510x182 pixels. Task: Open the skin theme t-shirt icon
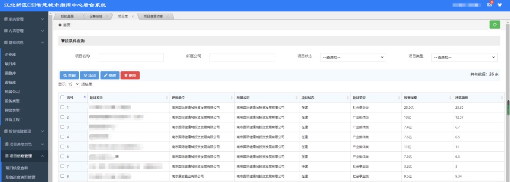coord(500,5)
